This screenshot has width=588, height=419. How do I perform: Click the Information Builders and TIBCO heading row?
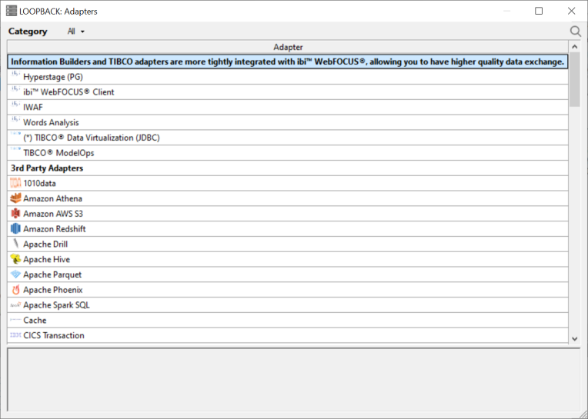(288, 62)
